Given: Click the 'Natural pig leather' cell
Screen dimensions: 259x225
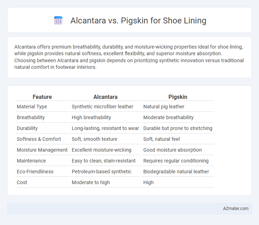Looking at the screenshot, I should point(164,107).
